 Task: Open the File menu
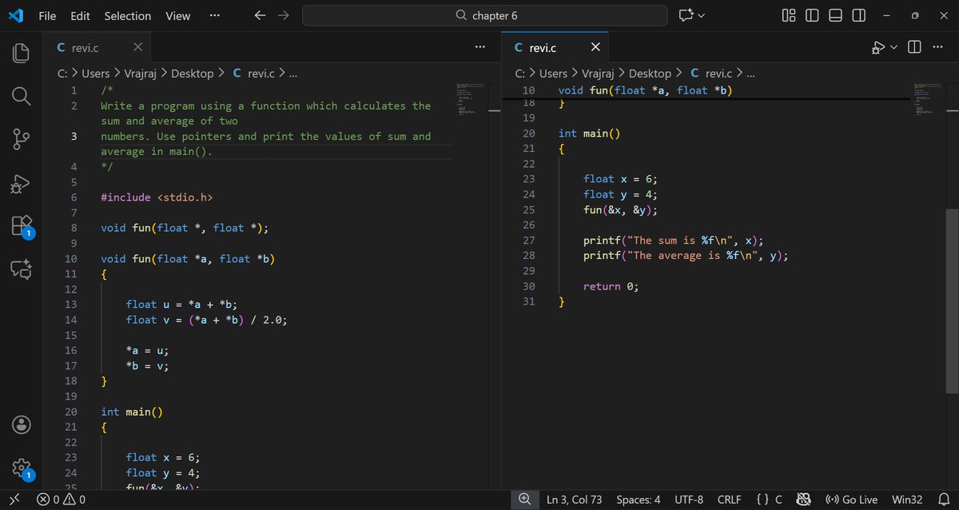tap(48, 15)
